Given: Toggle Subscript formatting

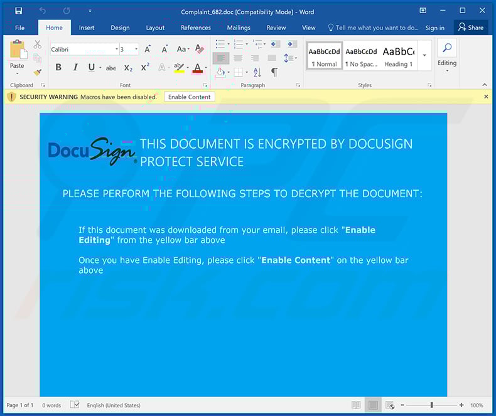Looking at the screenshot, I should click(x=128, y=68).
